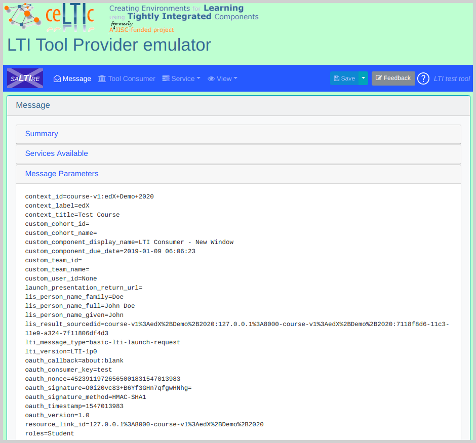Click the oauth_version=1.0 line
476x443 pixels.
pos(57,415)
